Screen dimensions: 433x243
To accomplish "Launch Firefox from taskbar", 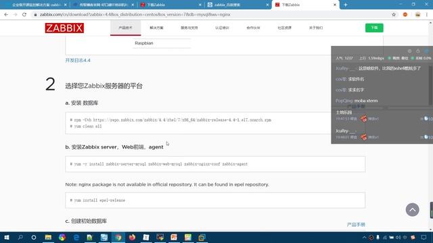I will tap(132, 237).
